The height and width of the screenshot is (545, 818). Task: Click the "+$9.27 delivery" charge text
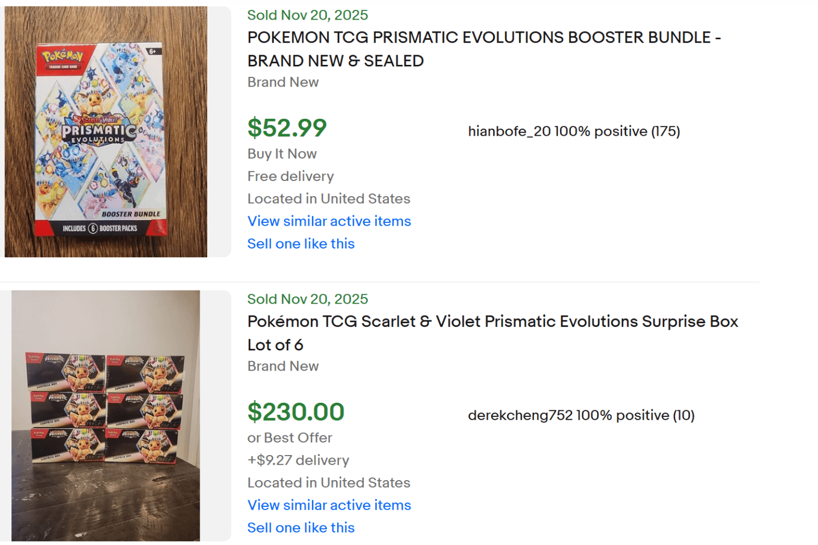(298, 461)
